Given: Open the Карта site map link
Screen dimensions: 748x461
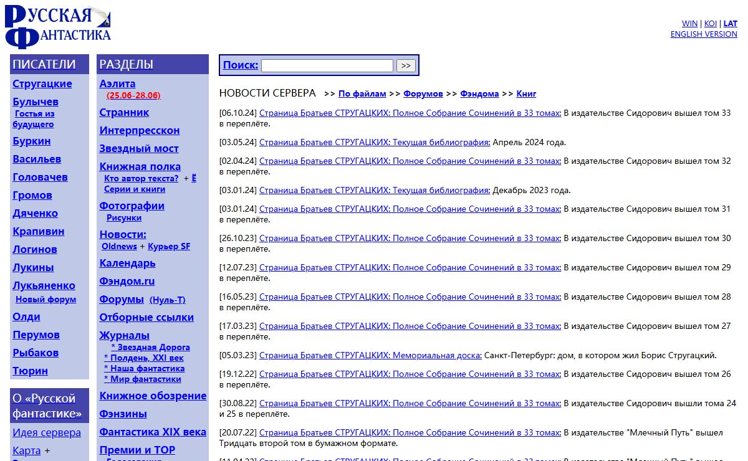Looking at the screenshot, I should click(27, 450).
